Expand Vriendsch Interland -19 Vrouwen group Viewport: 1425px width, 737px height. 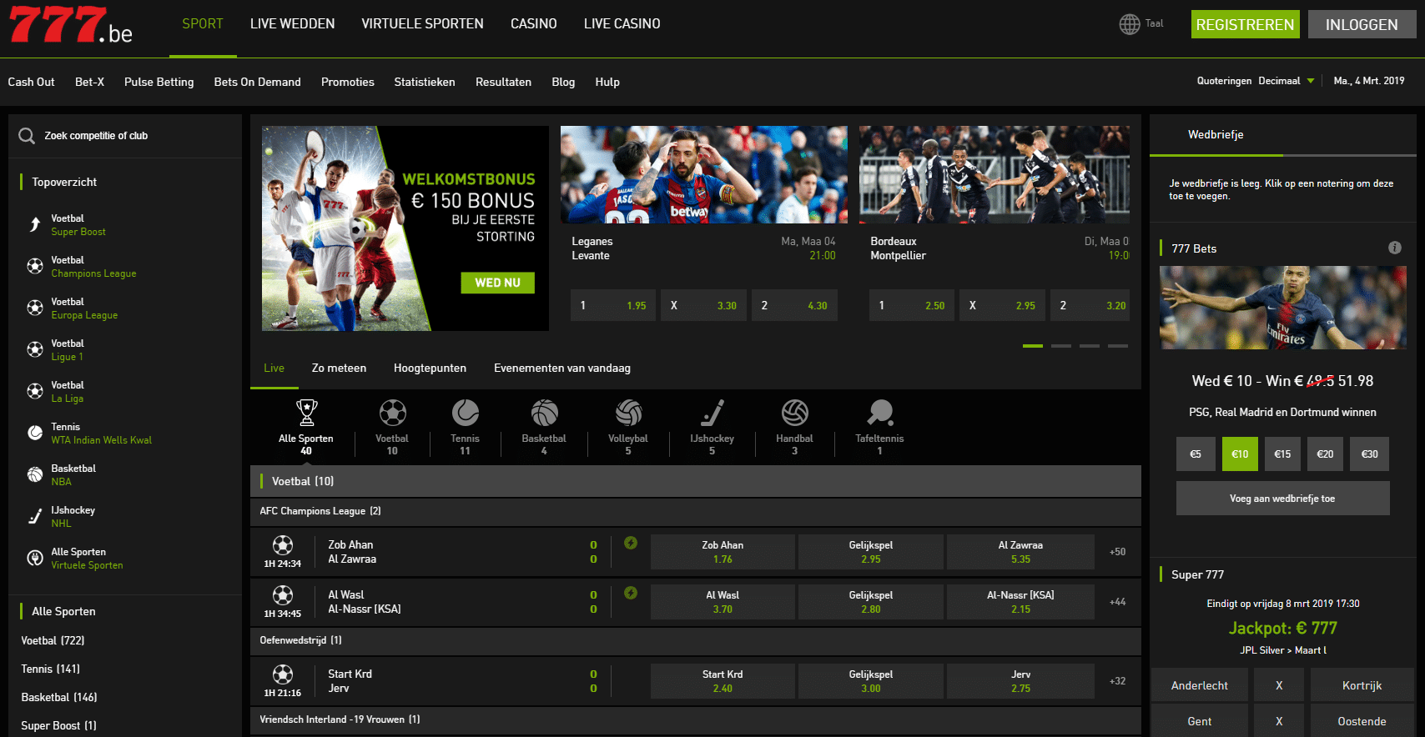tap(696, 719)
